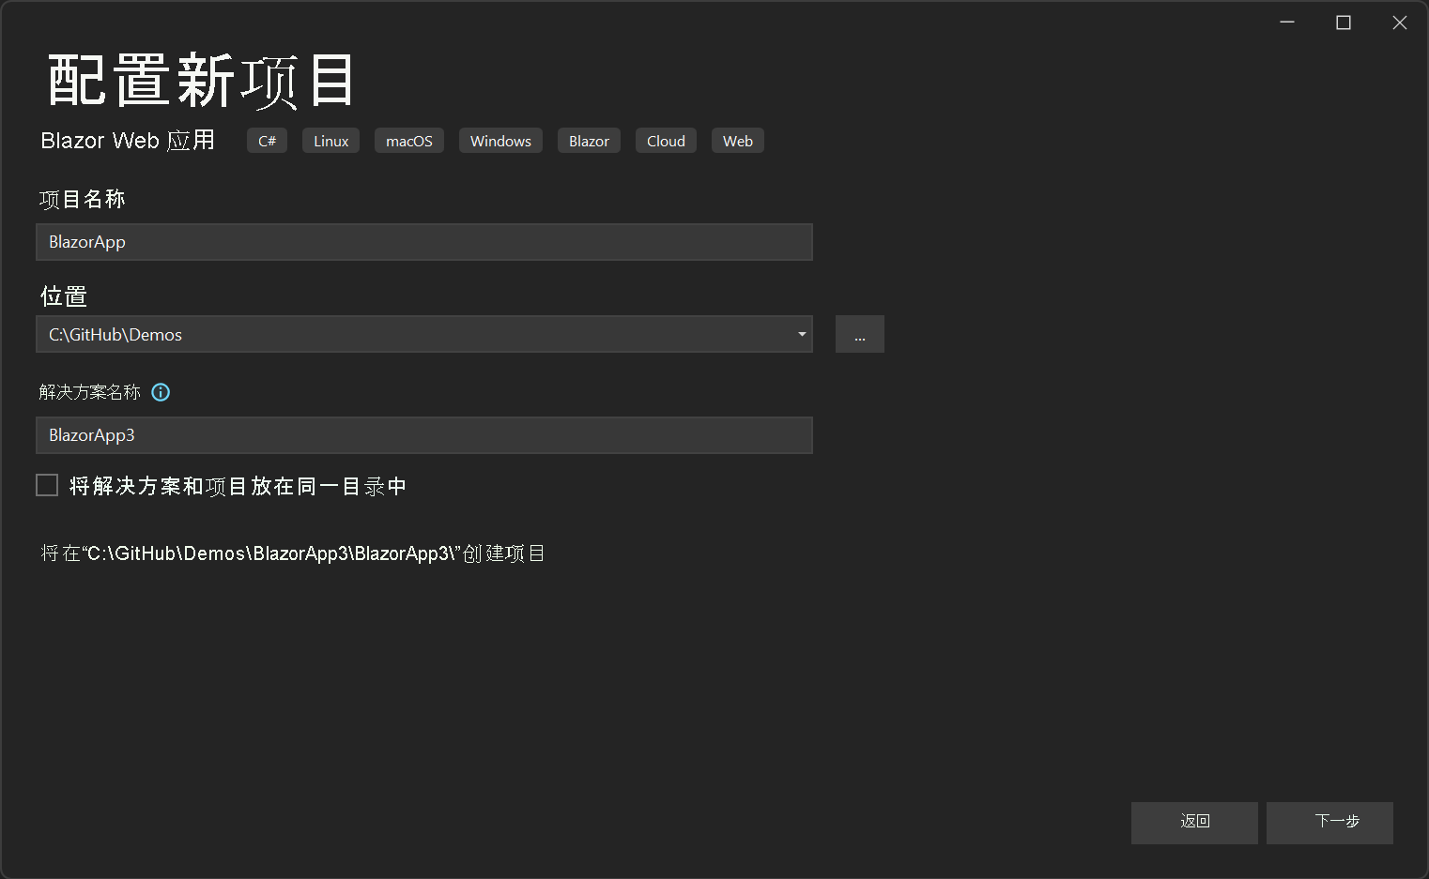Click the C# tag
The height and width of the screenshot is (879, 1429).
coord(268,141)
